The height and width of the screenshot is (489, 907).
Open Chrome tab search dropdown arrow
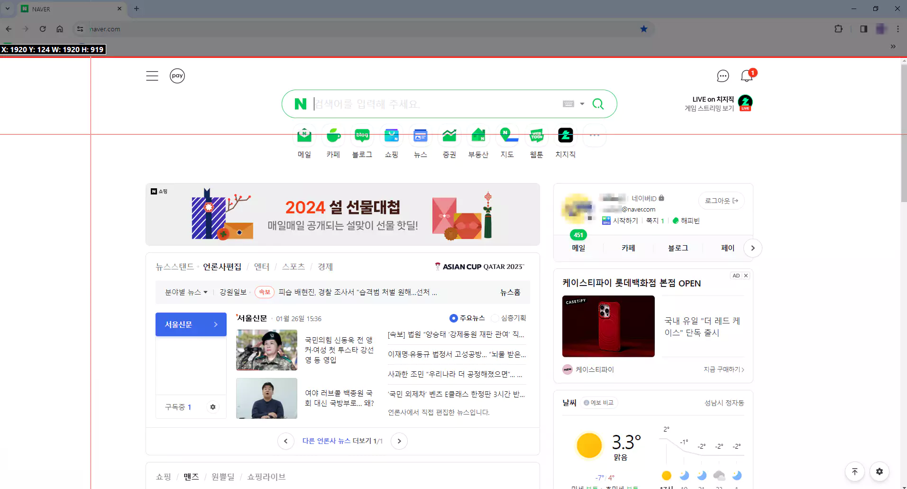click(x=8, y=9)
